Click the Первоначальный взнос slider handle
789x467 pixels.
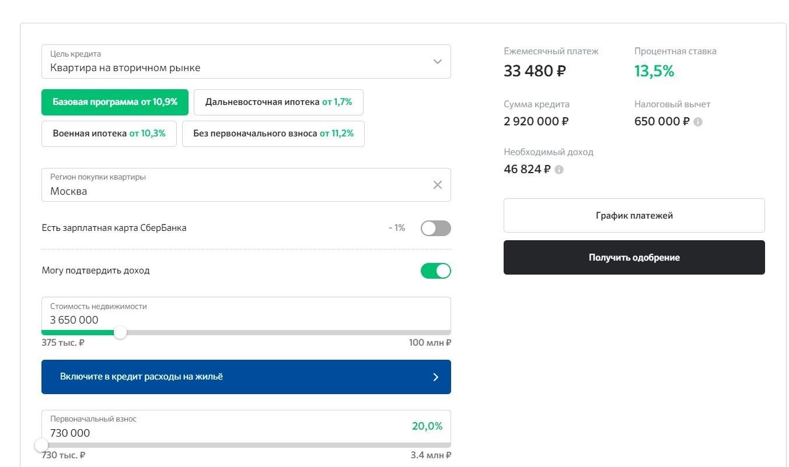pos(41,445)
